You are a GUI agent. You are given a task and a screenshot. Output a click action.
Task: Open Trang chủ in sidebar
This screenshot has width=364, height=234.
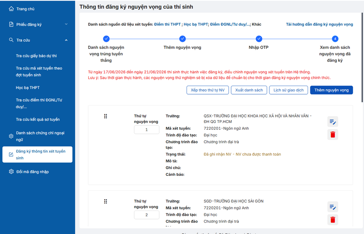coord(25,9)
